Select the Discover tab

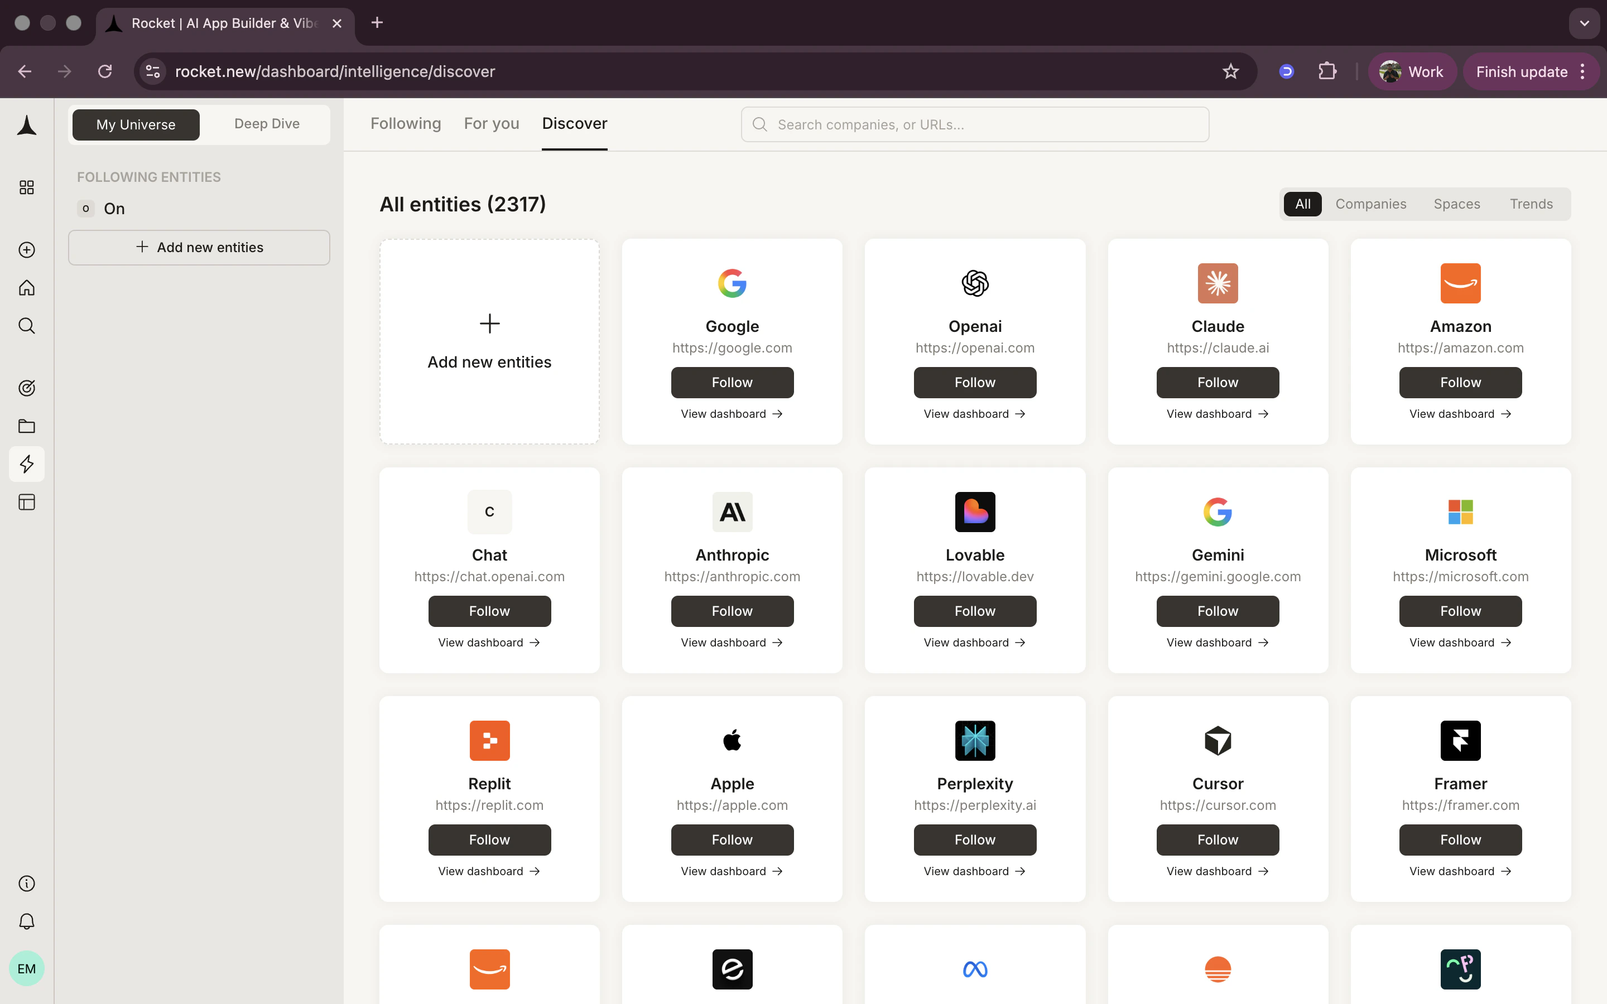[x=574, y=123]
